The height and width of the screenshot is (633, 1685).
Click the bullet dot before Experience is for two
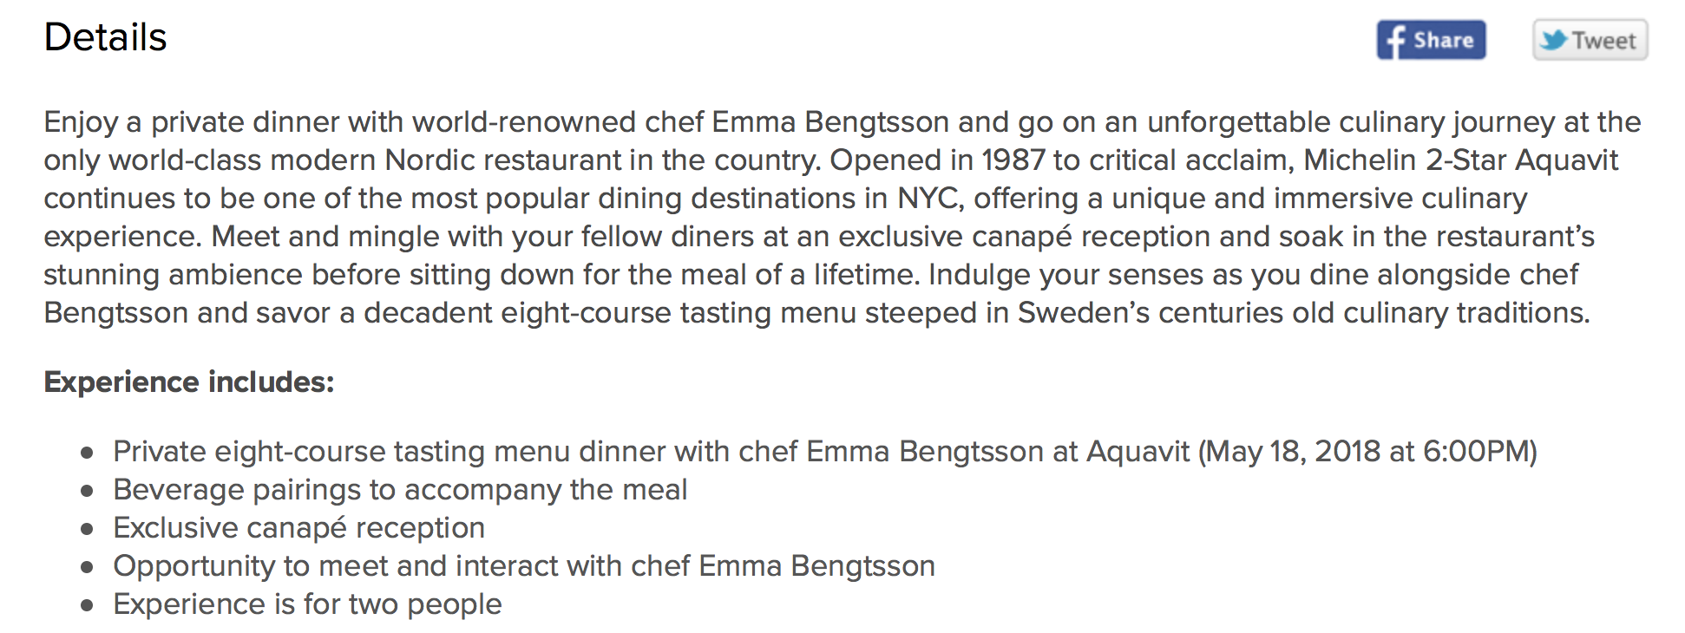point(87,605)
